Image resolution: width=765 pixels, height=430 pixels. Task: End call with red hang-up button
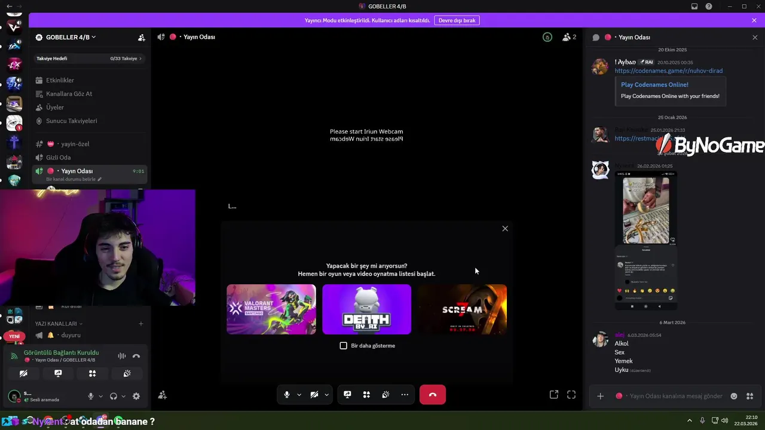point(433,395)
